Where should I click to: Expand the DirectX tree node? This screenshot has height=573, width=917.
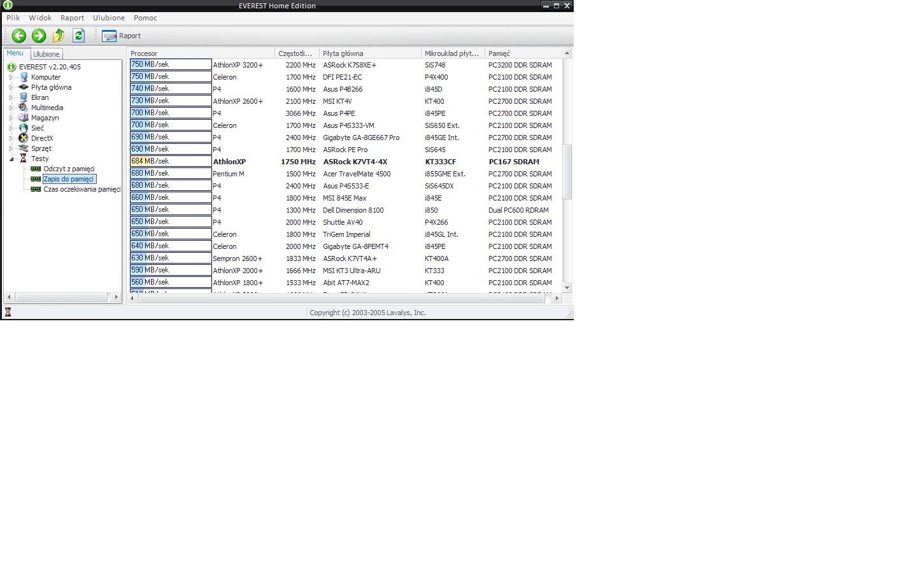[x=11, y=138]
